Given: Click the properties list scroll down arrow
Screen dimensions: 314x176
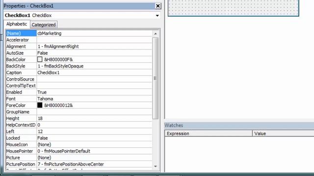Looking at the screenshot, I should (x=156, y=166).
